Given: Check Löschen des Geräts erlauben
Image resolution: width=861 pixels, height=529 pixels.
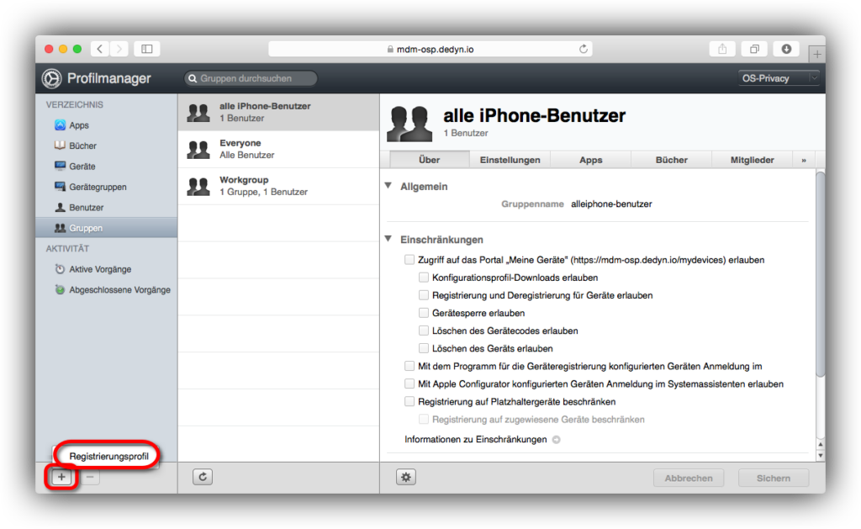Looking at the screenshot, I should pyautogui.click(x=424, y=347).
